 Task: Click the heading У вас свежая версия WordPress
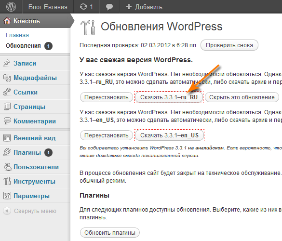(x=136, y=60)
